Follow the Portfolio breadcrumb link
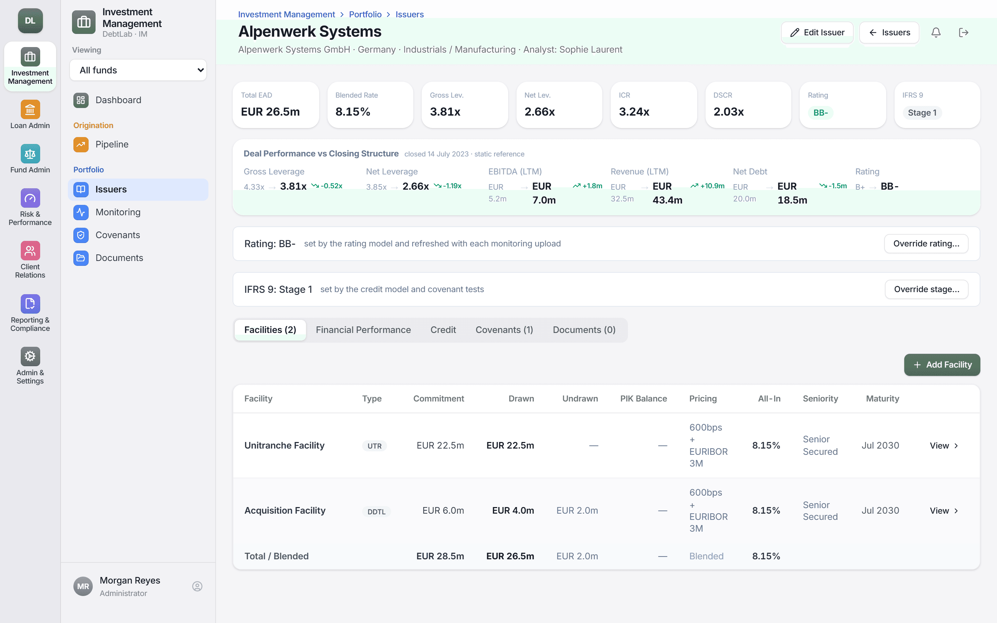The width and height of the screenshot is (997, 623). pyautogui.click(x=365, y=15)
